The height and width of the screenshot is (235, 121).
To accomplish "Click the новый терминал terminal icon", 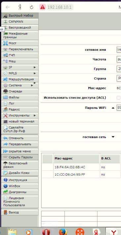I will click(x=5, y=121).
